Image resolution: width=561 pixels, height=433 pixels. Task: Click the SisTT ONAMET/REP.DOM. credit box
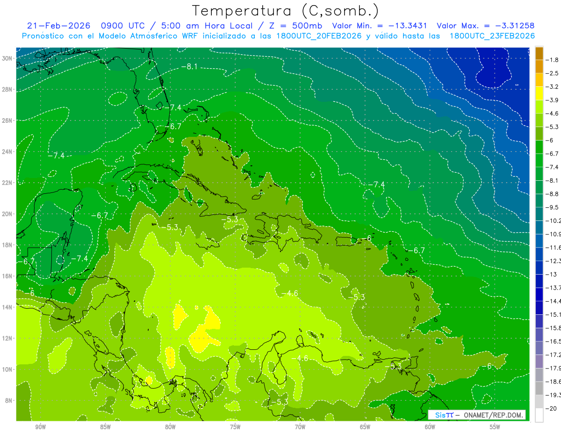point(477,415)
